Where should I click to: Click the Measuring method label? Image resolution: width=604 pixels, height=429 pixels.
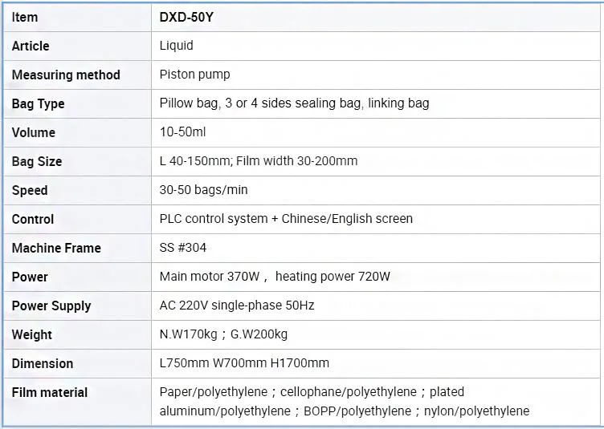point(66,75)
